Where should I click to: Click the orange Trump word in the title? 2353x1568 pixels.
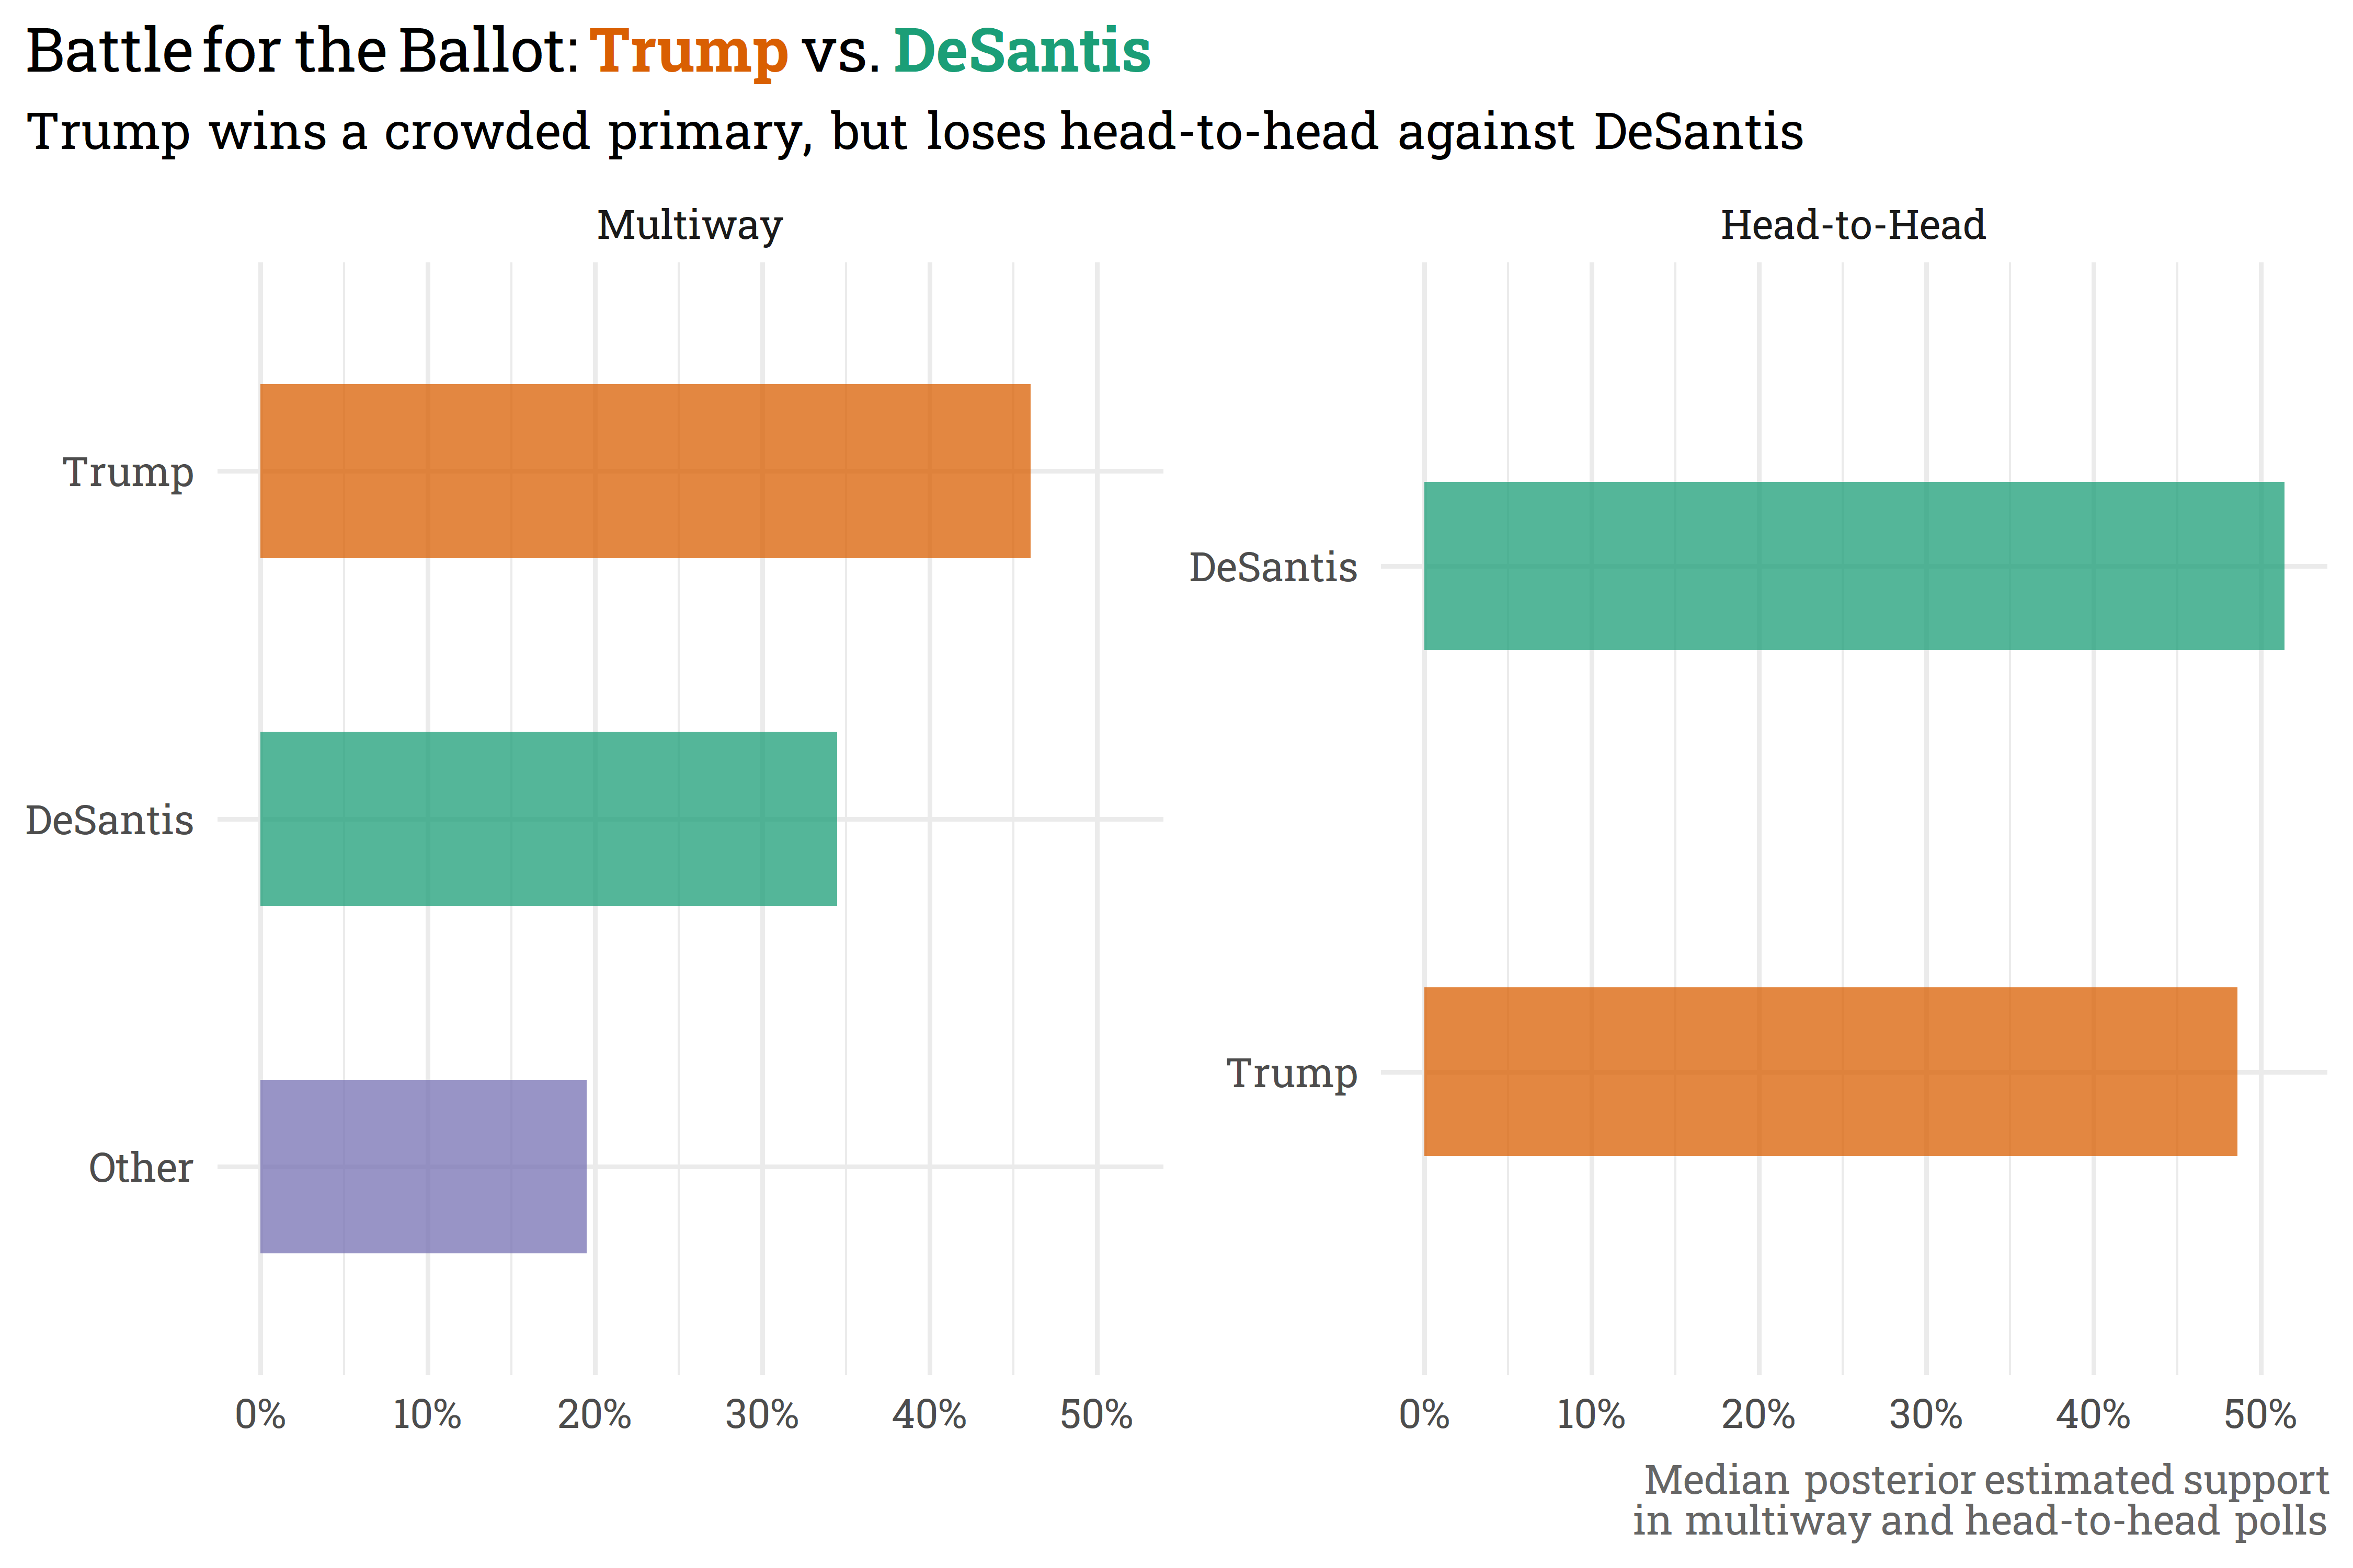tap(689, 52)
